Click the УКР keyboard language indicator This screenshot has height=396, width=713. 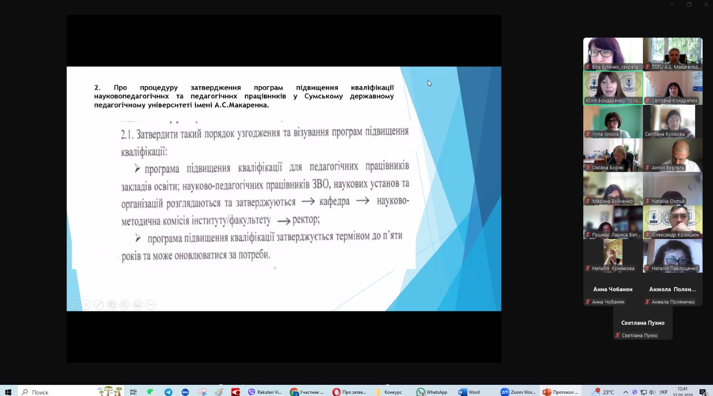[663, 392]
